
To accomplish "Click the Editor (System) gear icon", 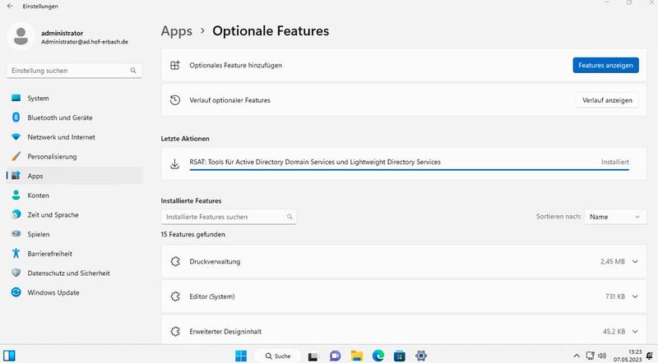I will pyautogui.click(x=175, y=296).
